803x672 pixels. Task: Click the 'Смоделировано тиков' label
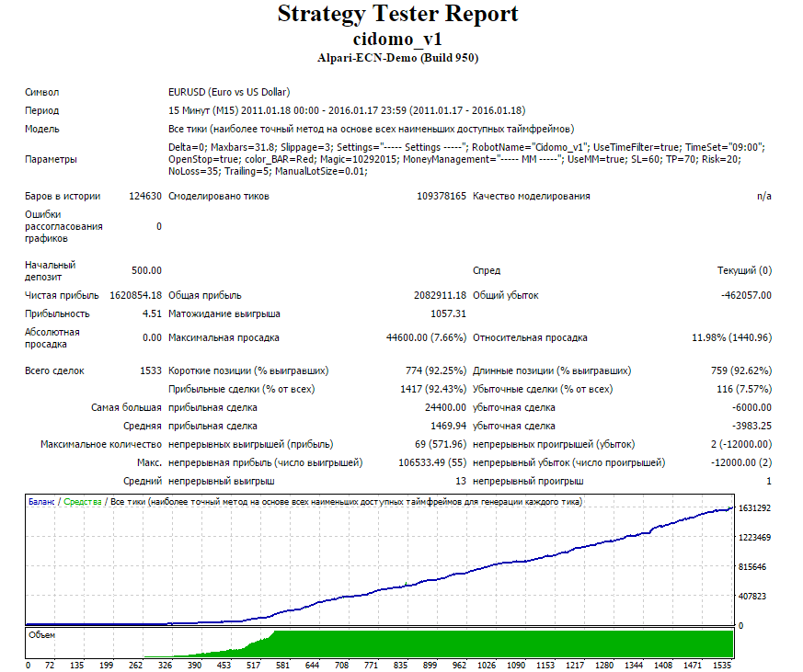point(219,196)
